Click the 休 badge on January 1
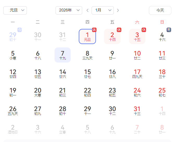 pos(94,30)
